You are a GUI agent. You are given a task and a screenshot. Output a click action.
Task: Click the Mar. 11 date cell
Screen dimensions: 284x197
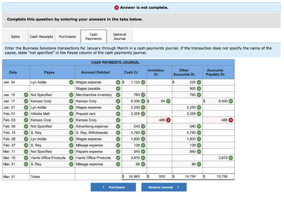point(16,152)
